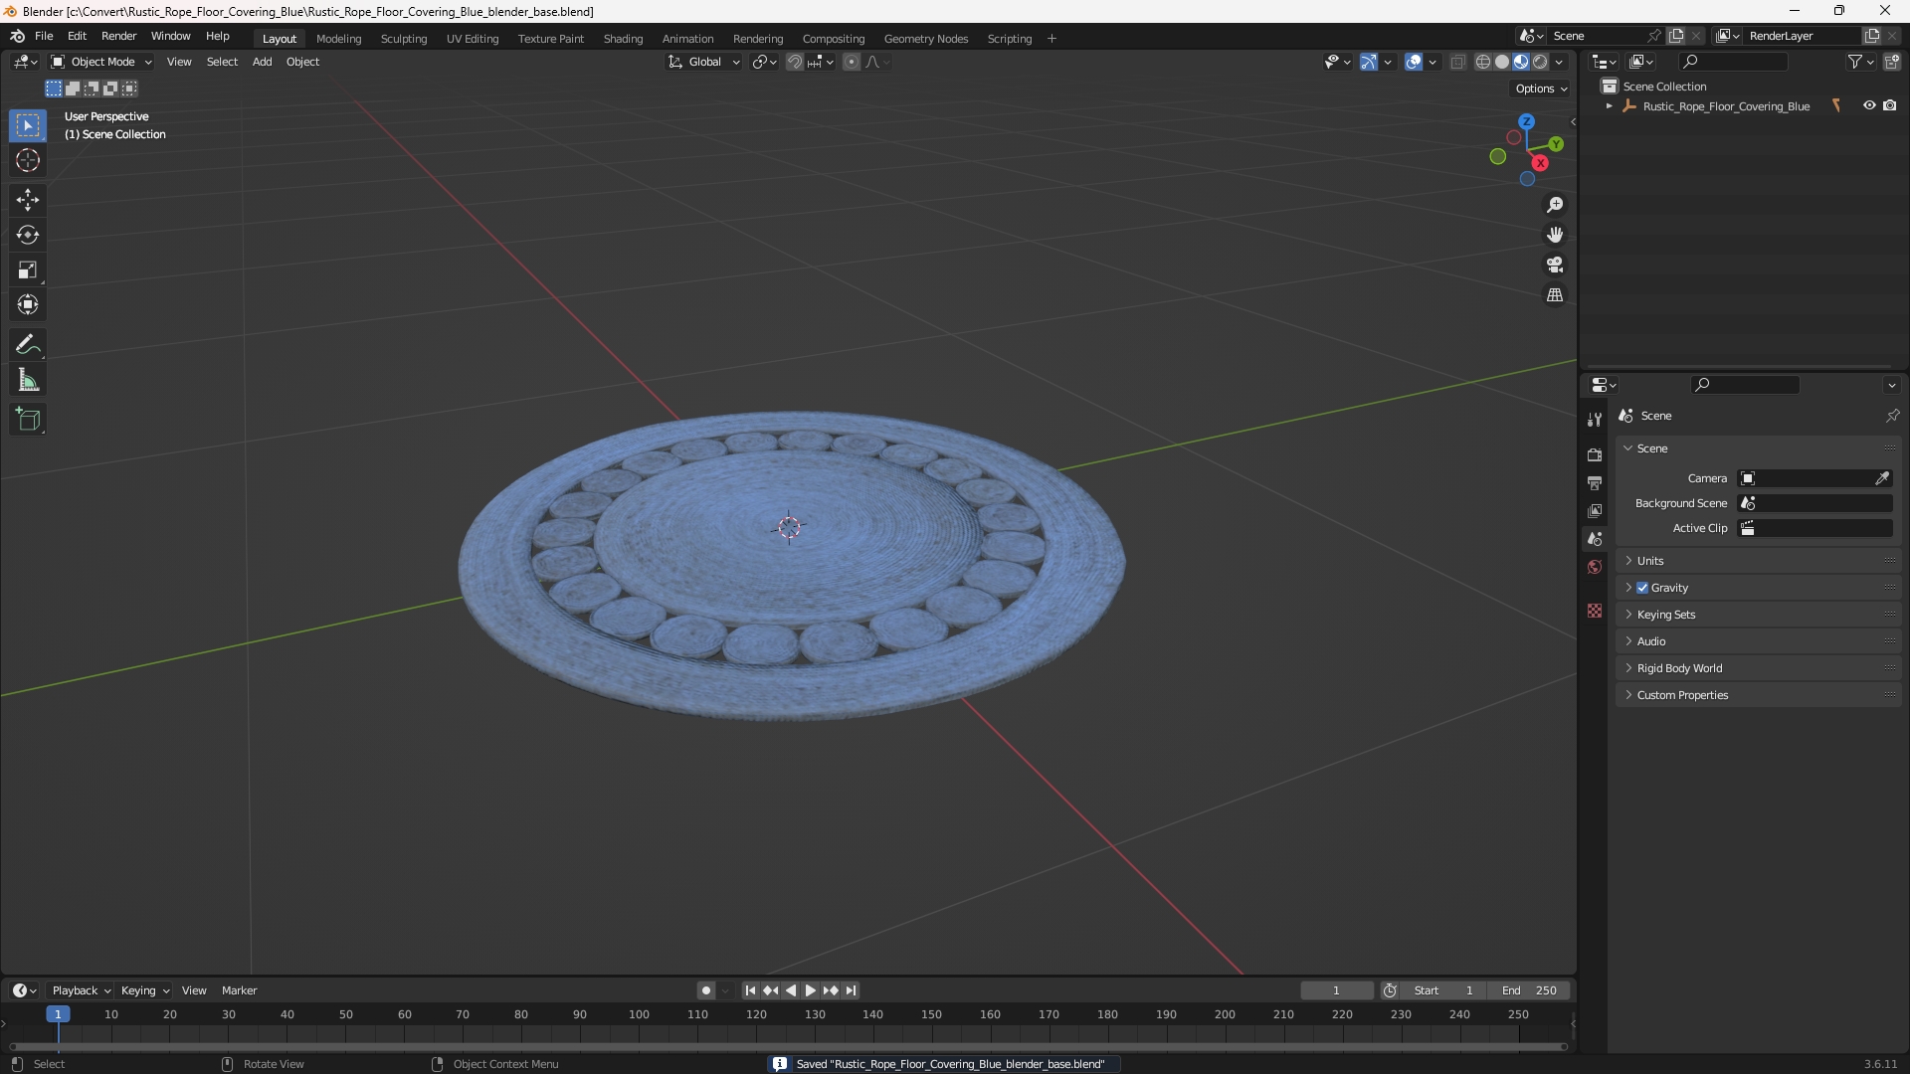Select the Measure tool

click(28, 380)
